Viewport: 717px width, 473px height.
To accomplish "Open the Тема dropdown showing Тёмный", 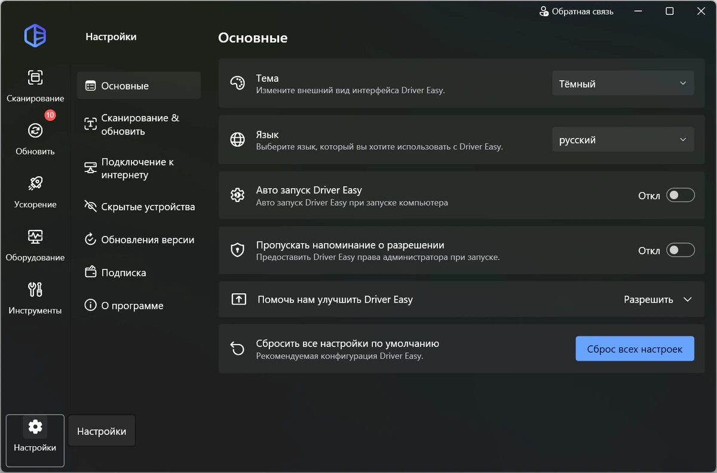I will tap(623, 84).
